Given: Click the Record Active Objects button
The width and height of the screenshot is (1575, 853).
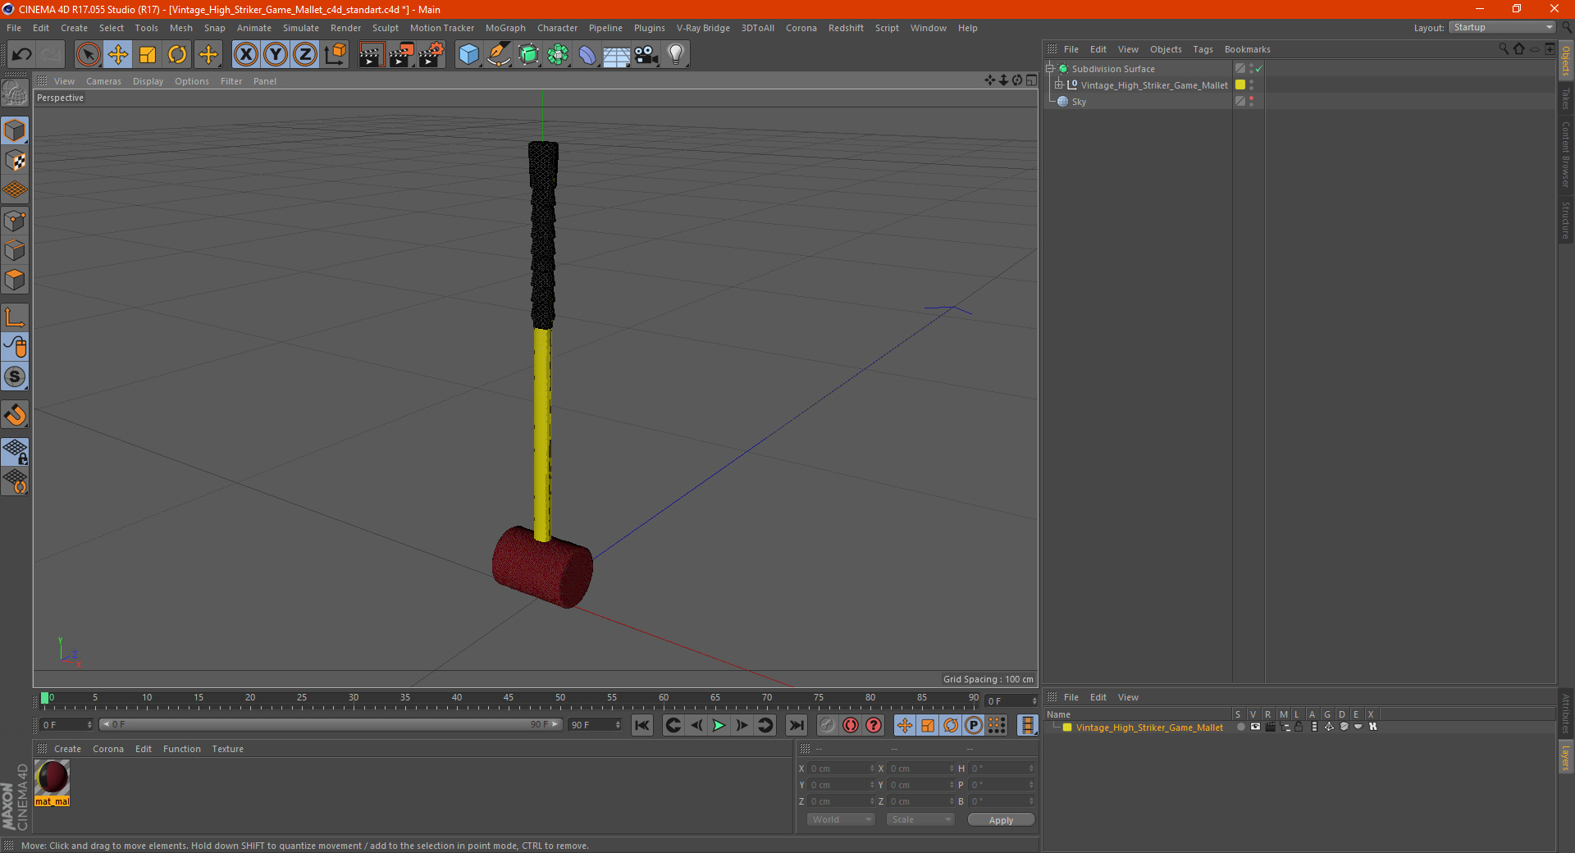Looking at the screenshot, I should click(828, 725).
